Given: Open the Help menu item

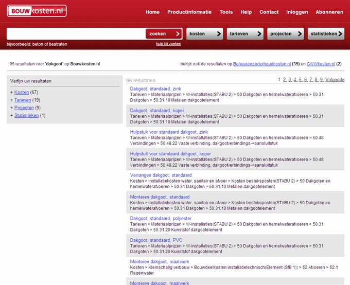Looking at the screenshot, I should (x=246, y=12).
